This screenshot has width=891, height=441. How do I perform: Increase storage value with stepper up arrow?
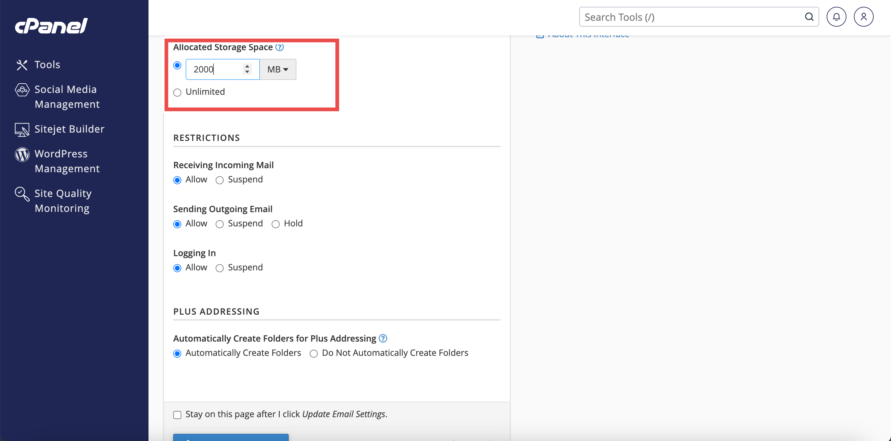tap(247, 66)
